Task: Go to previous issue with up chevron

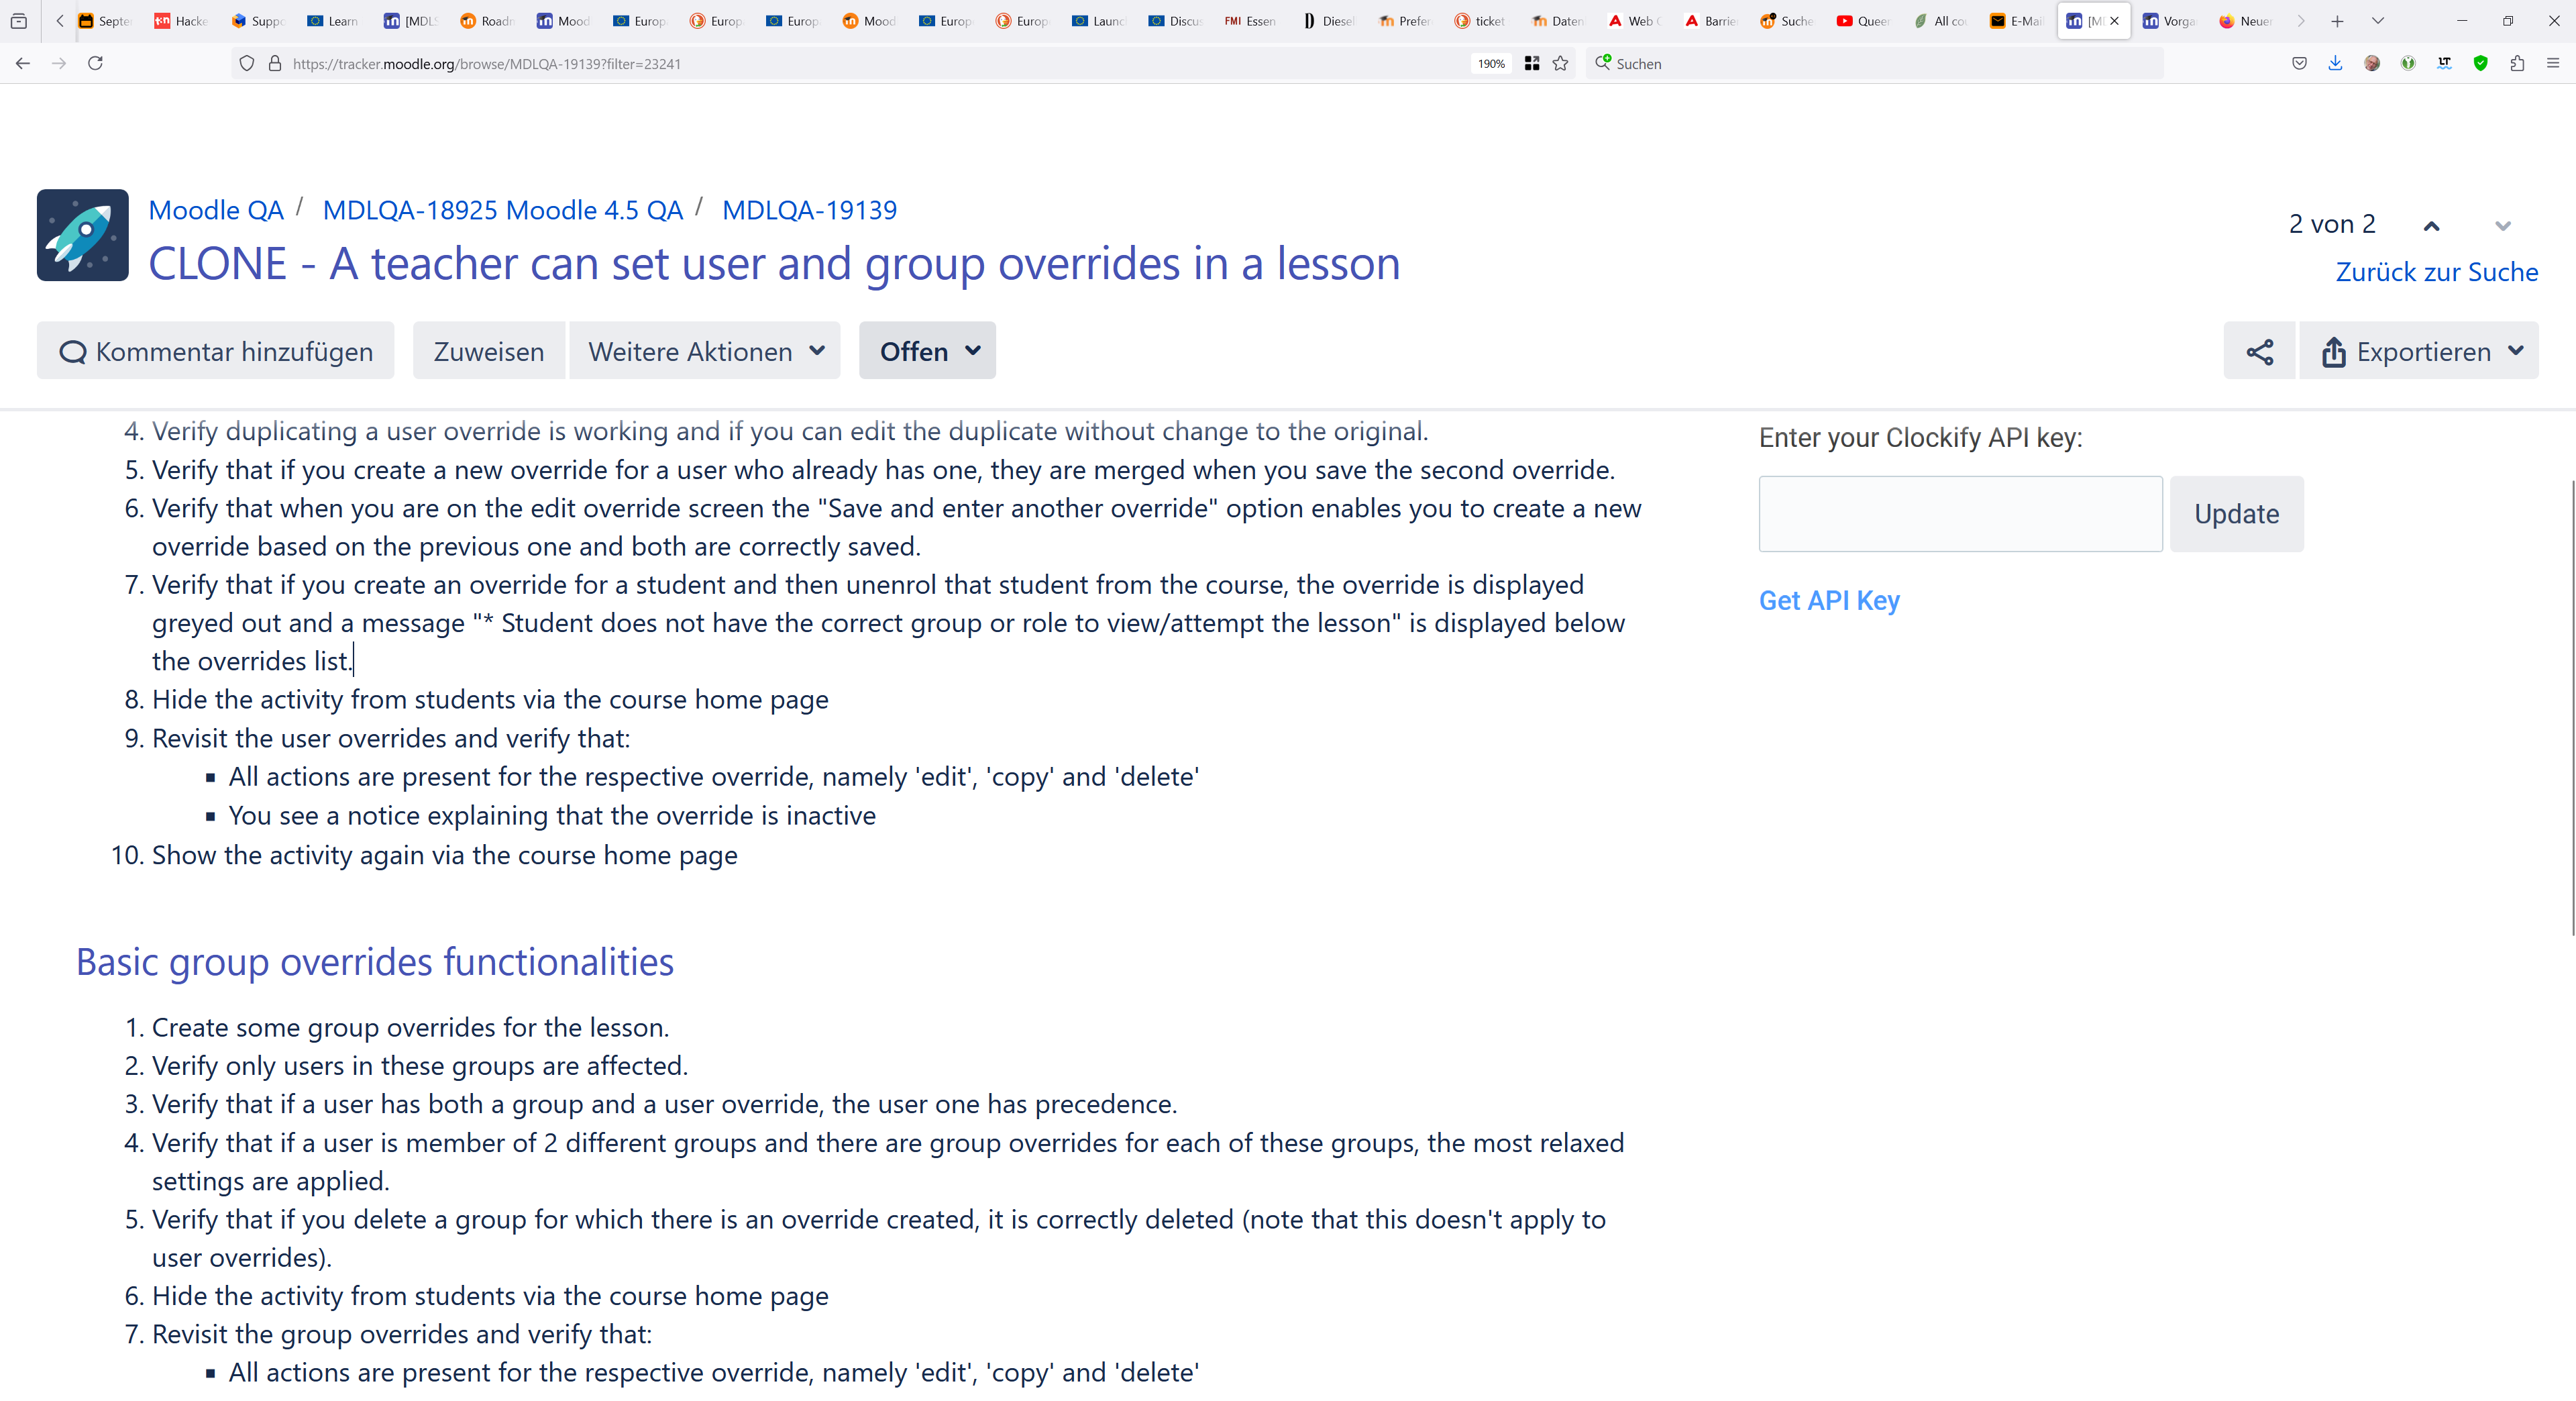Action: (2431, 226)
